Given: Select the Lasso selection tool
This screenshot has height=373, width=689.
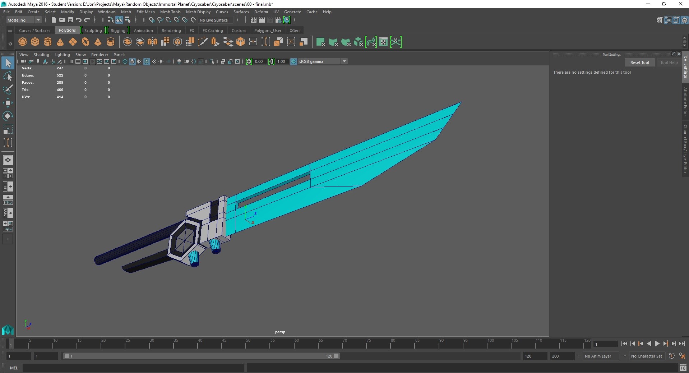Looking at the screenshot, I should (x=8, y=77).
